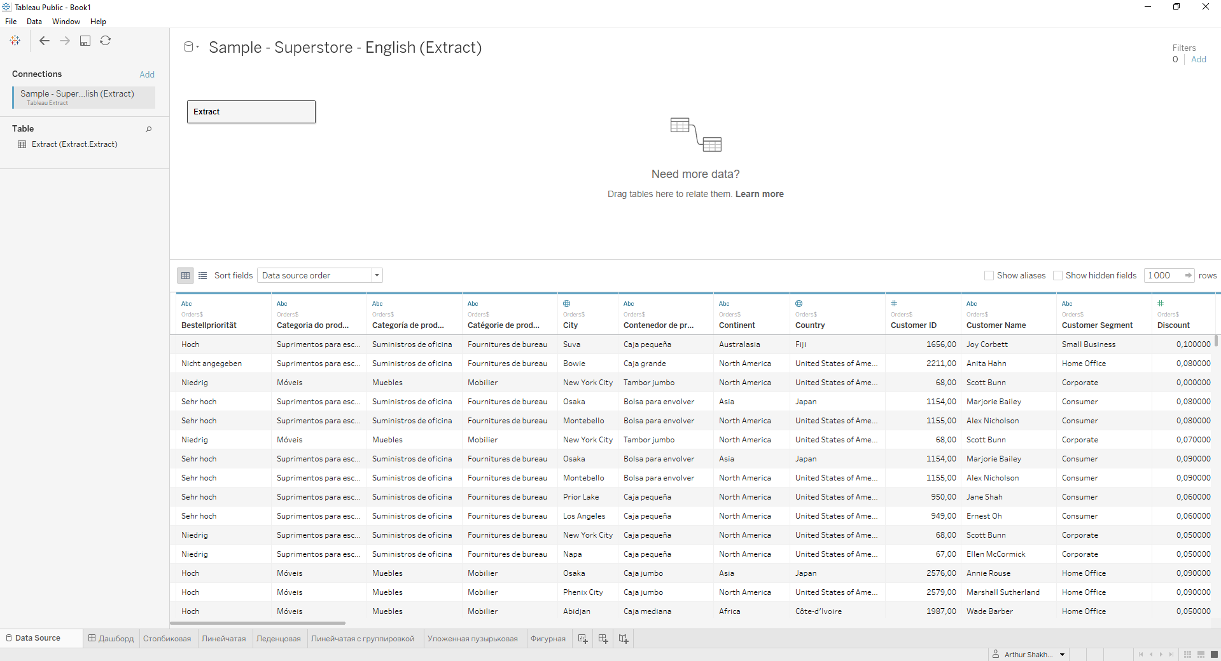Show sheet sorter view in status bar

point(1187,654)
